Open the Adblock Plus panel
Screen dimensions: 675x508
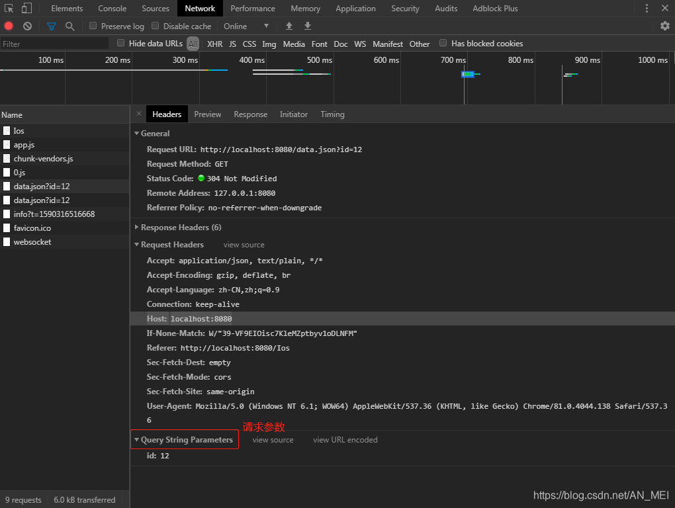(x=495, y=8)
